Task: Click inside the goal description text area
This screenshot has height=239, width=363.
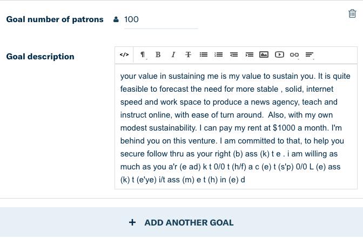Action: click(236, 127)
